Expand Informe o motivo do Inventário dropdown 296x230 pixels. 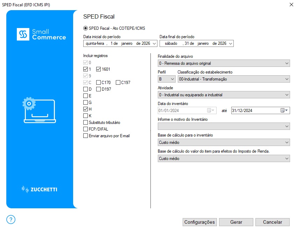coord(224,126)
